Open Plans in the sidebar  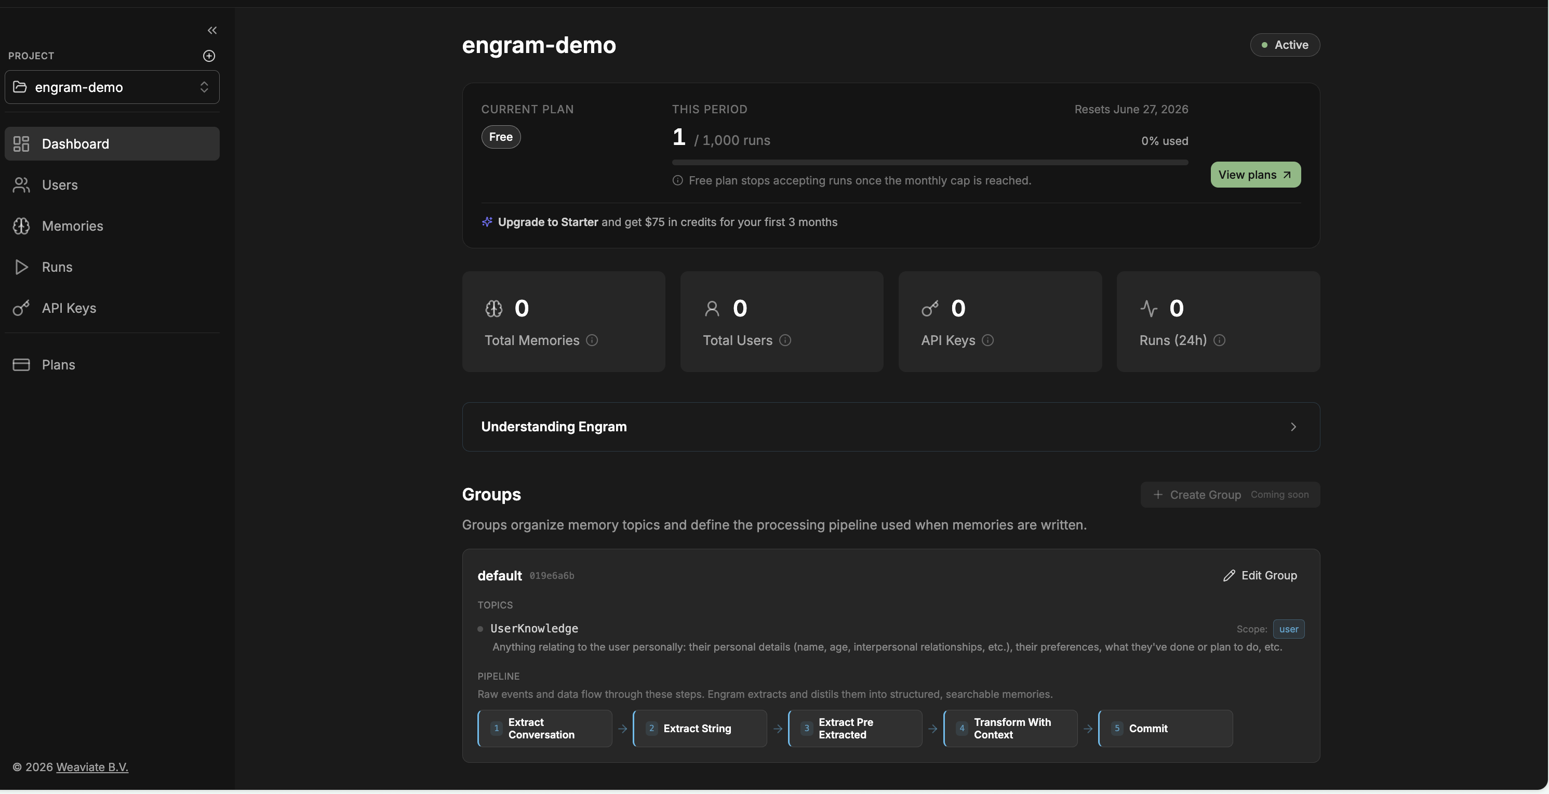[x=112, y=364]
